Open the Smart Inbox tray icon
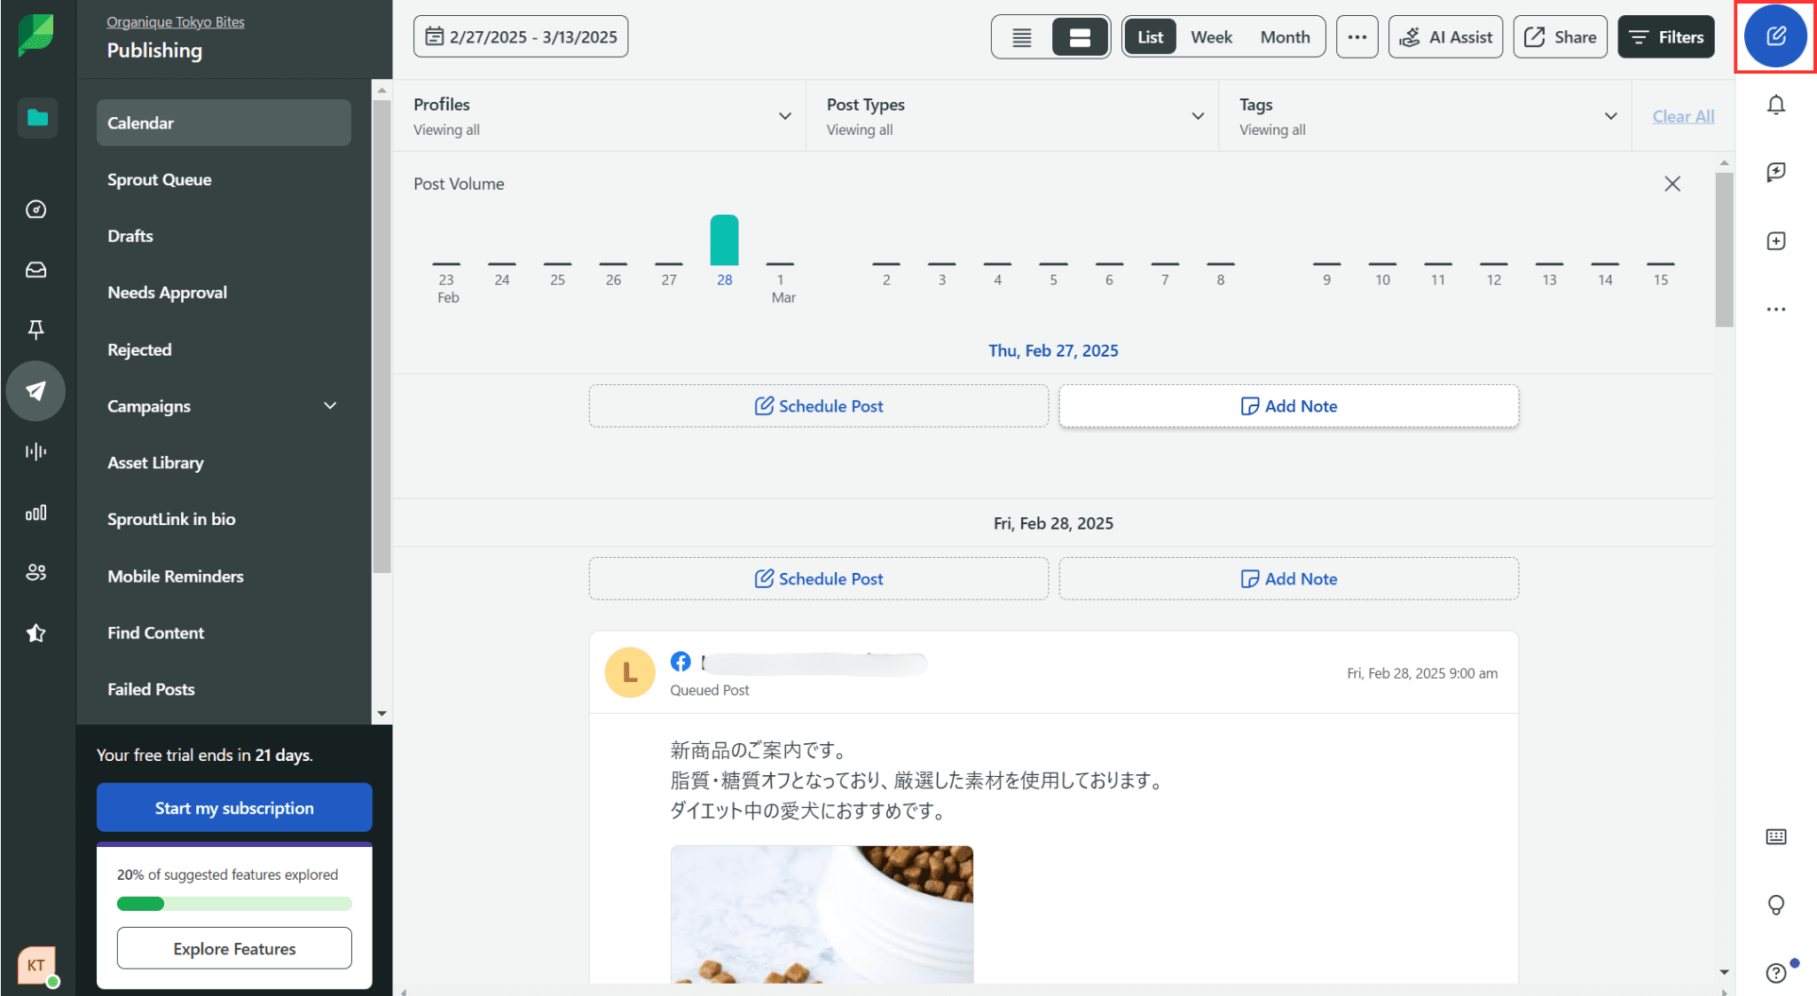This screenshot has height=996, width=1817. tap(35, 270)
